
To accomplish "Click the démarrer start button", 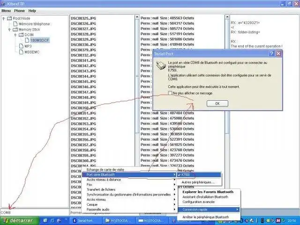I will coord(20,221).
